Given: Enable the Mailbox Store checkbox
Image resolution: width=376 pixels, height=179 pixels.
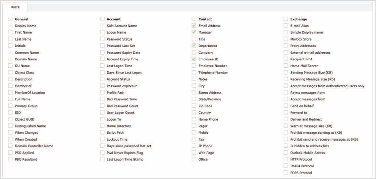Looking at the screenshot, I should (x=286, y=39).
